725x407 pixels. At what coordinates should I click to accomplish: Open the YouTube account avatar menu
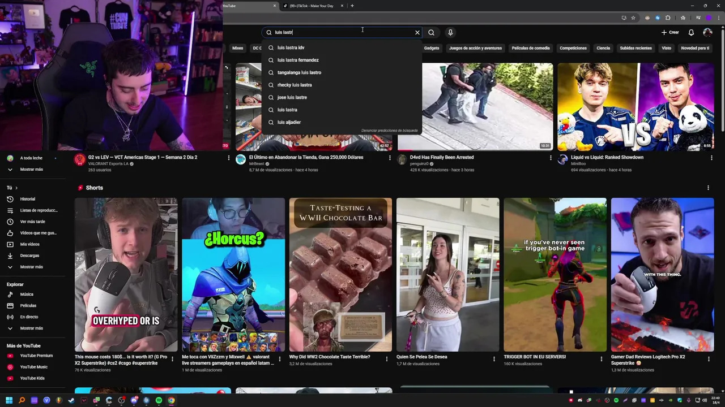707,32
